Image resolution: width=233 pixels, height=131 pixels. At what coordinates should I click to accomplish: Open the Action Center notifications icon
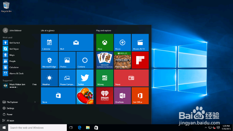click(x=218, y=127)
